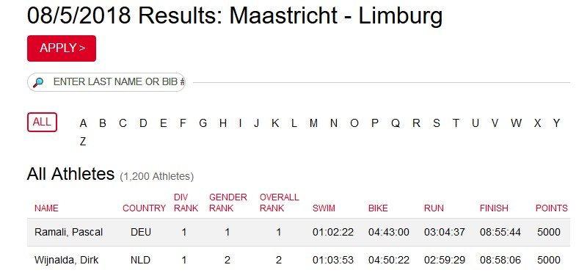Sort by GENDER RANK column
The height and width of the screenshot is (273, 579).
(x=227, y=203)
